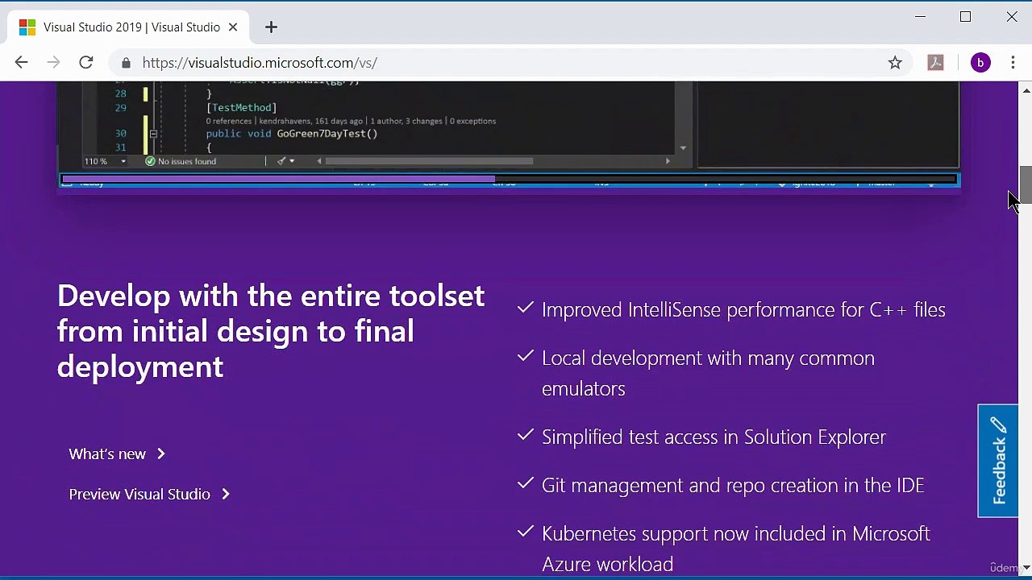Click the browser forward arrow

coord(53,63)
